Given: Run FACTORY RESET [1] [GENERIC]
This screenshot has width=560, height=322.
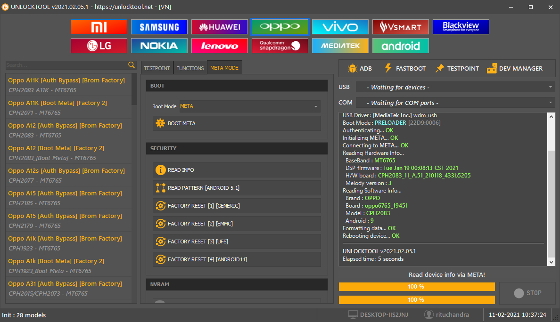Looking at the screenshot, I should click(x=237, y=206).
